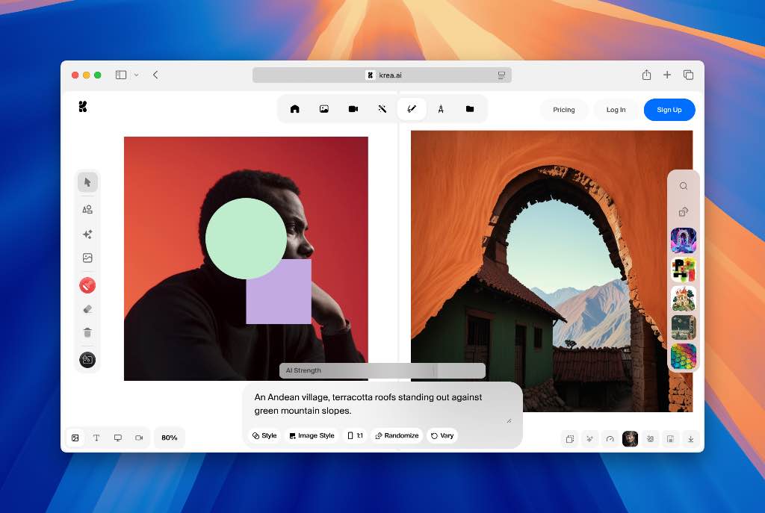Image resolution: width=765 pixels, height=513 pixels.
Task: Select the colorful hexagon style thumbnail
Action: (x=683, y=356)
